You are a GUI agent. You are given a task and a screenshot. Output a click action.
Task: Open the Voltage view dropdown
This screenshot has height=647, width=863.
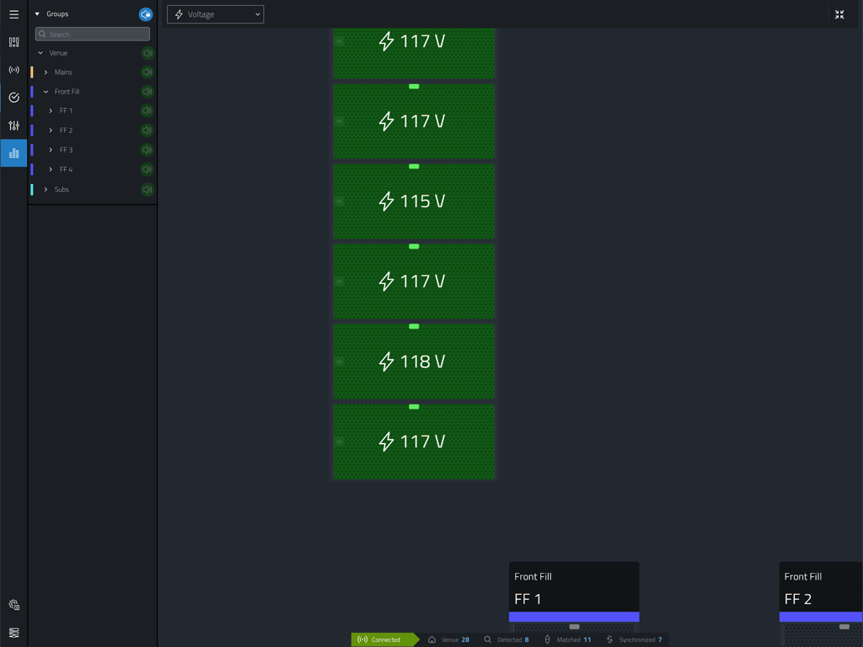tap(216, 14)
